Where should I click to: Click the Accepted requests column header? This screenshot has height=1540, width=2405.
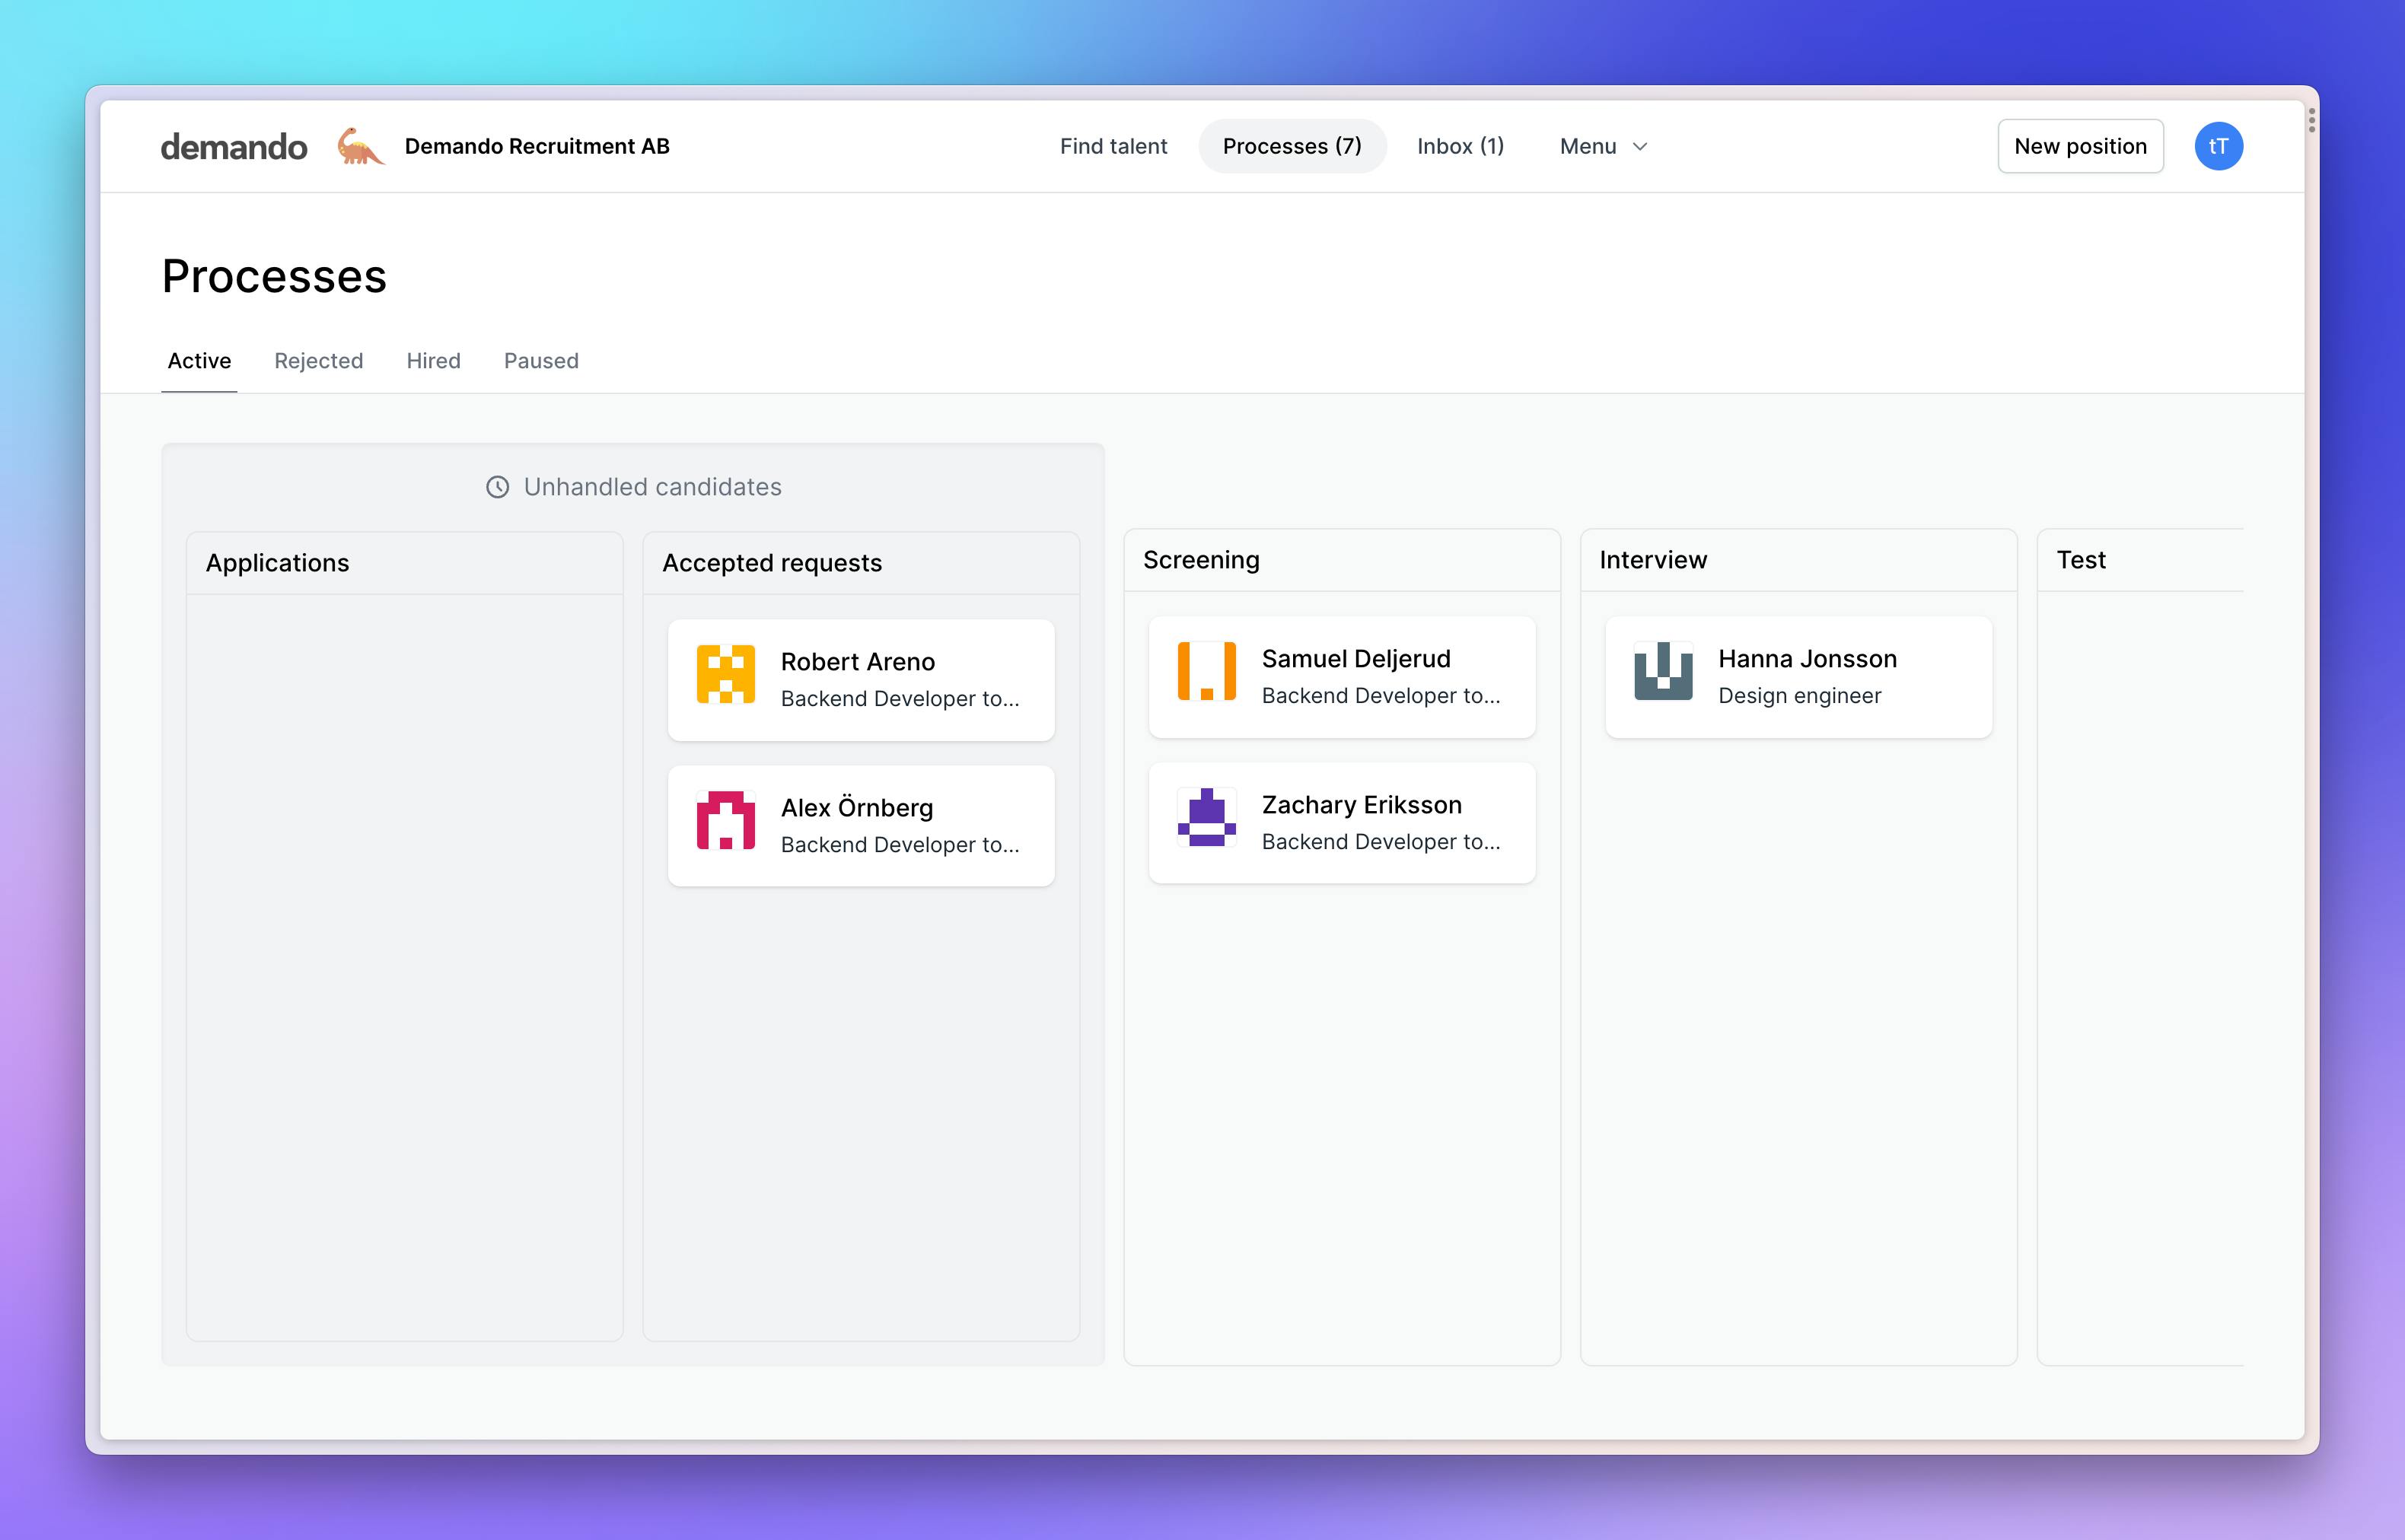861,563
